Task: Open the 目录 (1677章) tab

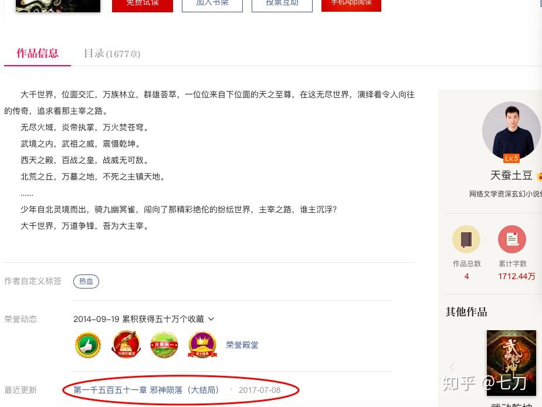Action: click(112, 53)
